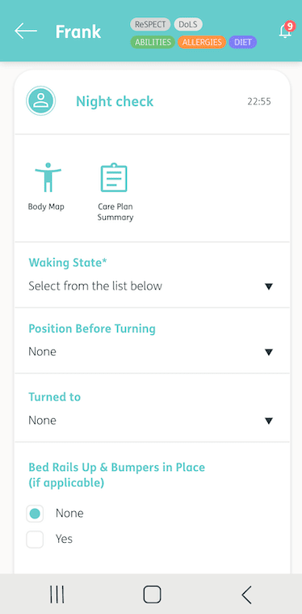This screenshot has height=614, width=302.
Task: Tap the Android back chevron
Action: [246, 595]
